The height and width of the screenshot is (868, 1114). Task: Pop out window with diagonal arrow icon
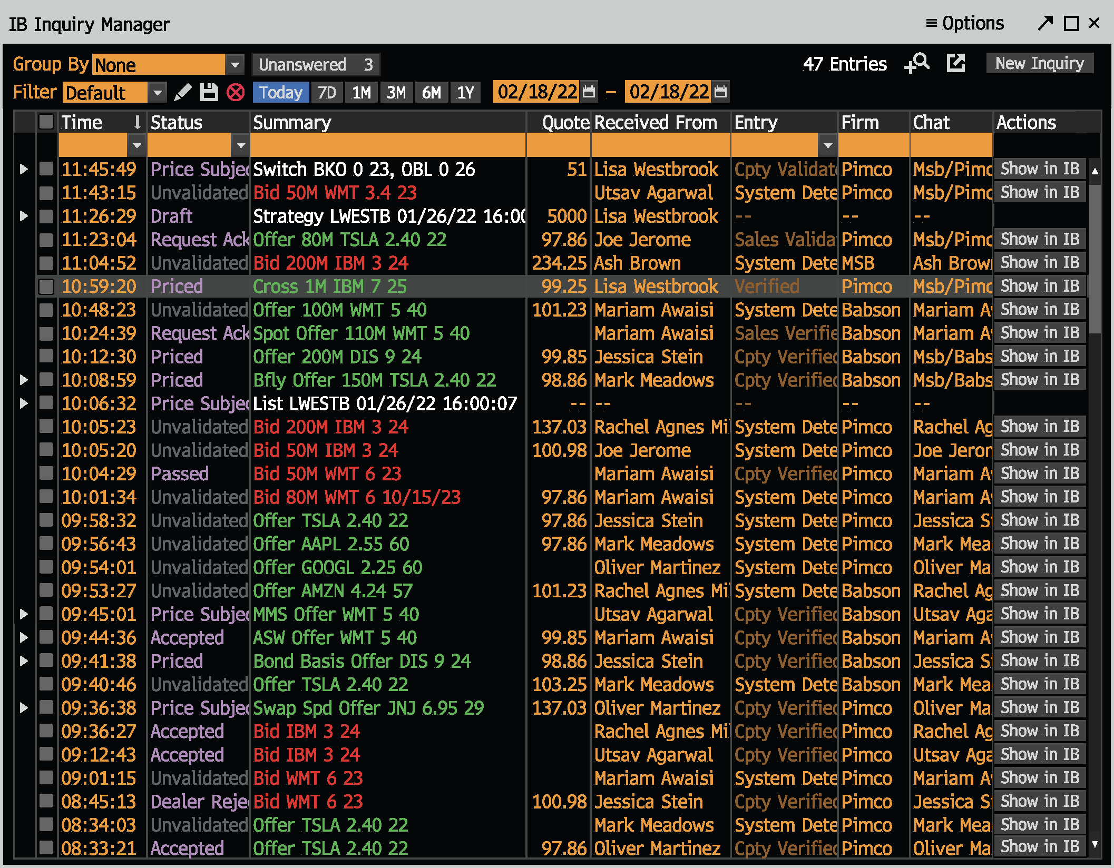point(1045,23)
